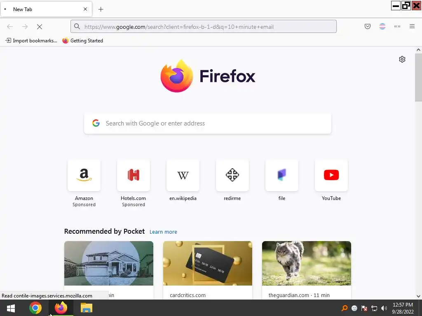Go back using the back arrow
Screen dimensions: 422x316
click(x=10, y=27)
